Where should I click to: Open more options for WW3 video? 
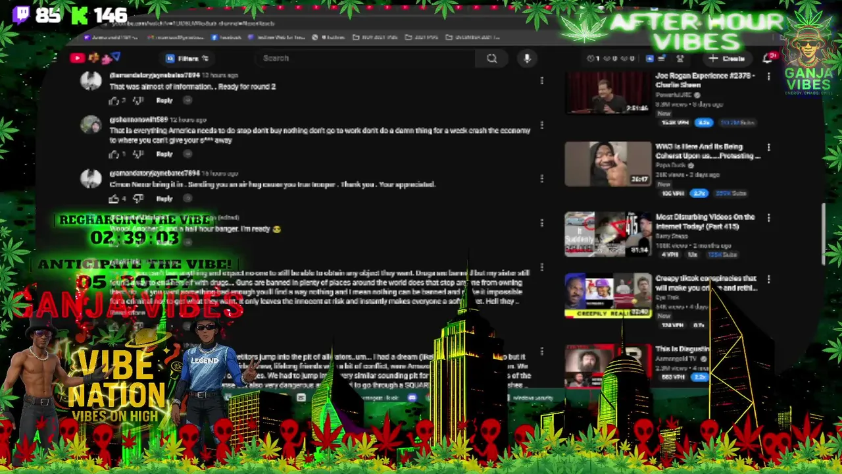(x=768, y=147)
